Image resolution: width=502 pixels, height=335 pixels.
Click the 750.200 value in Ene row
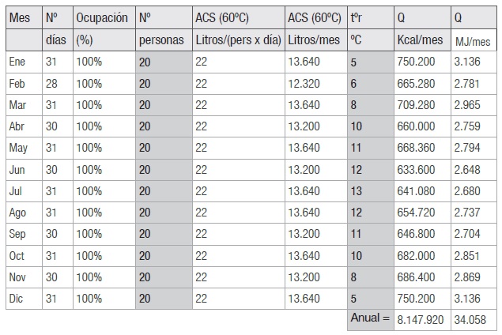pyautogui.click(x=416, y=62)
